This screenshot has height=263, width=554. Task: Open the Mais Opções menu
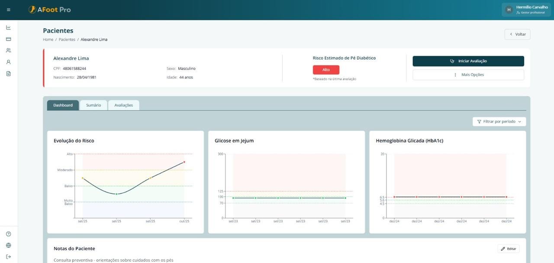[468, 75]
